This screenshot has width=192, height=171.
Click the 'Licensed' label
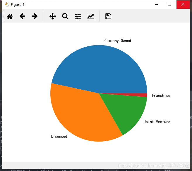point(59,136)
